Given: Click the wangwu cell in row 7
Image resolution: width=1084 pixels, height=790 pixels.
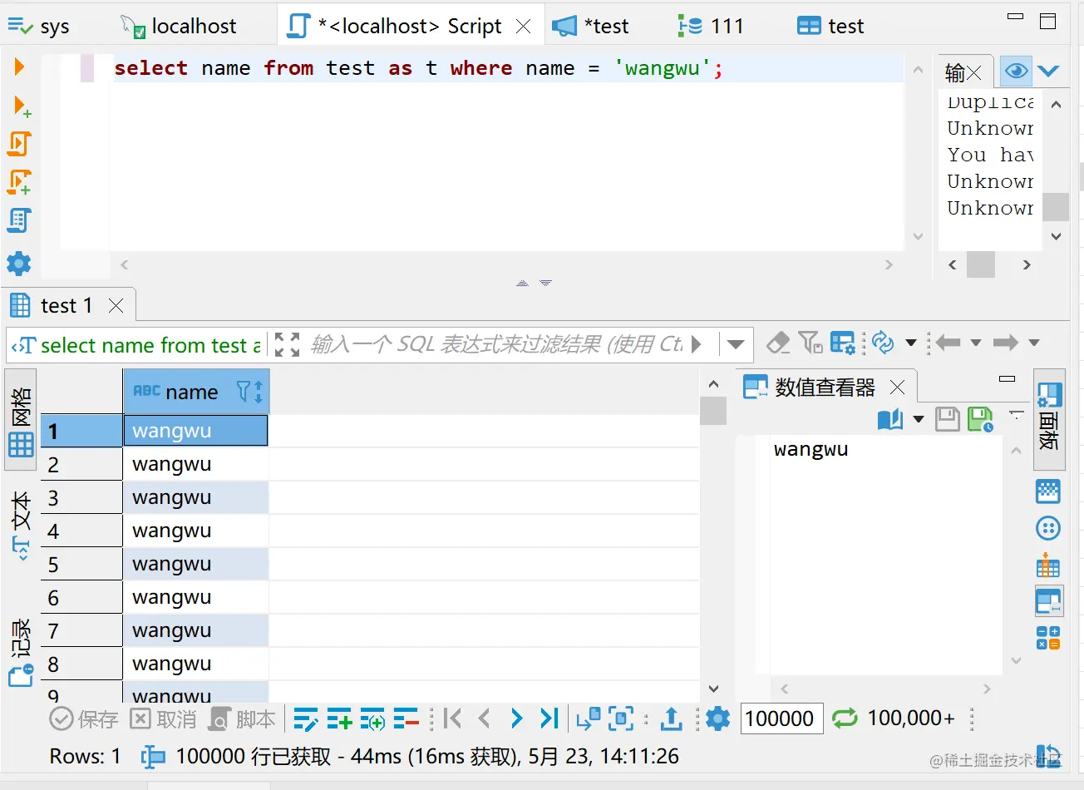Looking at the screenshot, I should click(195, 630).
